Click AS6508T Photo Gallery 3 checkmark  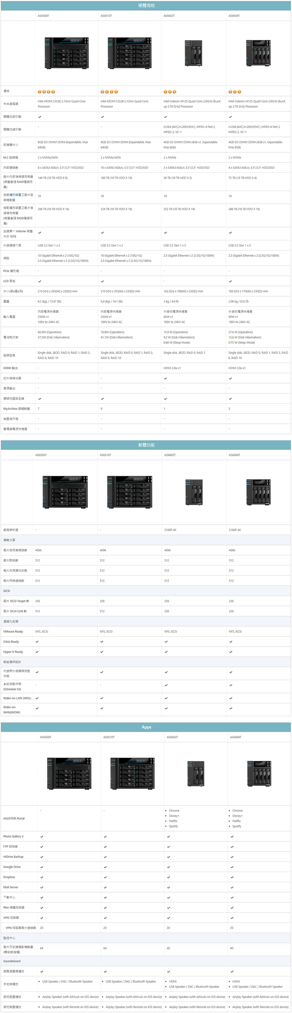coord(42,837)
